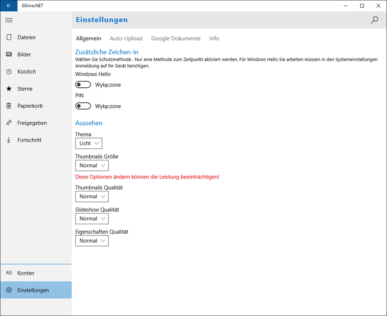
Task: Click the Bilder pictures icon
Action: point(9,54)
